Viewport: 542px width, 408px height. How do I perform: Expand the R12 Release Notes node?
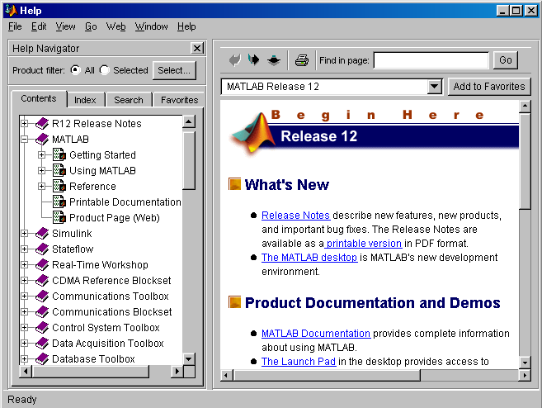coord(25,123)
